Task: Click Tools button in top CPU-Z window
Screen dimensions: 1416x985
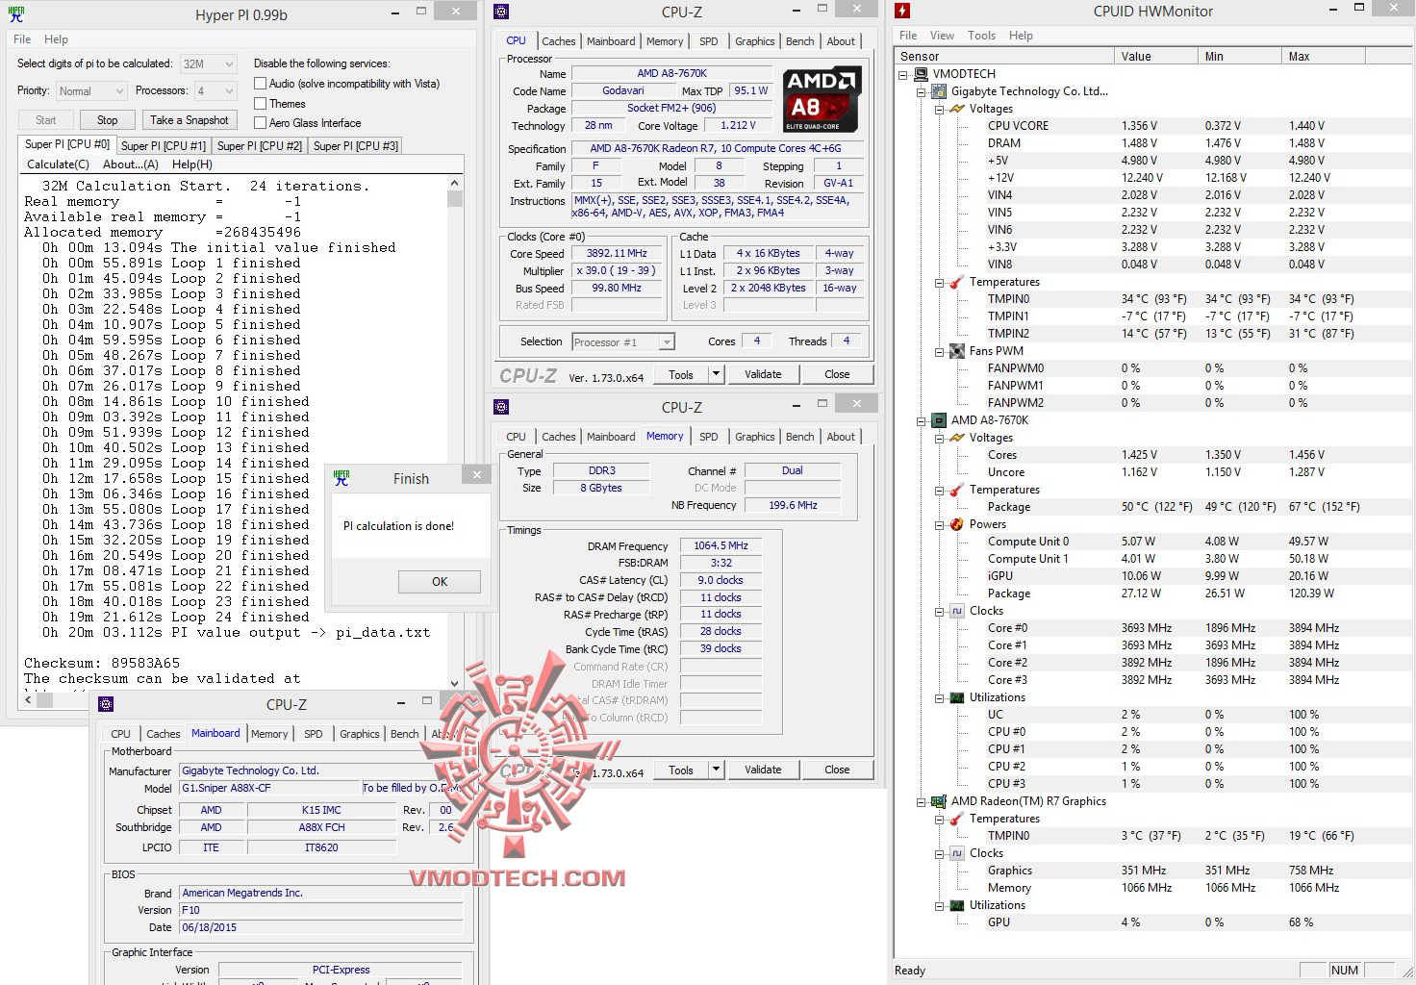Action: click(x=681, y=374)
